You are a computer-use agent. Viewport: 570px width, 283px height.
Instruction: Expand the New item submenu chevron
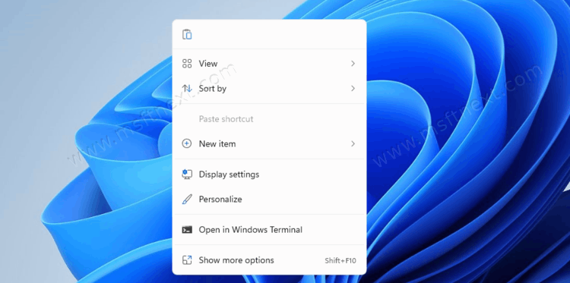[353, 143]
